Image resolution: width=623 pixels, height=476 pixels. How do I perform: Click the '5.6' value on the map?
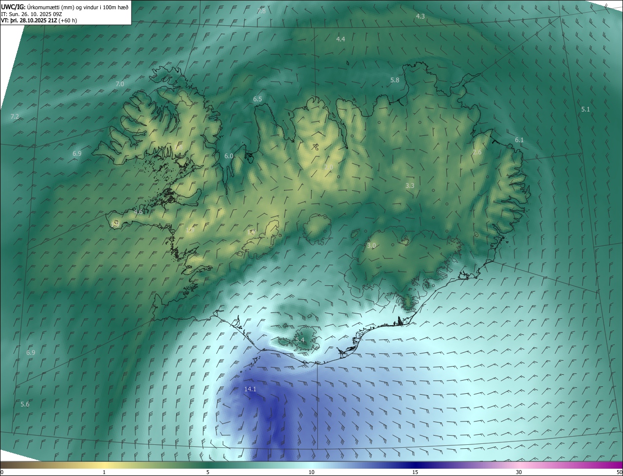(25, 404)
